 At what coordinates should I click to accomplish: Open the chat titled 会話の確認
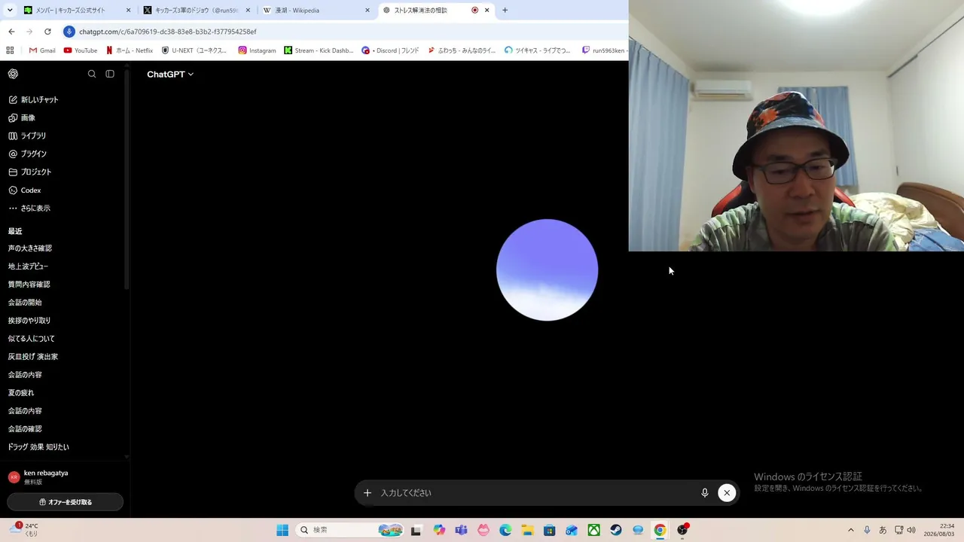point(25,428)
